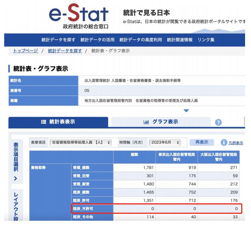Open the 統計関連情報 menu
This screenshot has width=251, height=227.
180,40
